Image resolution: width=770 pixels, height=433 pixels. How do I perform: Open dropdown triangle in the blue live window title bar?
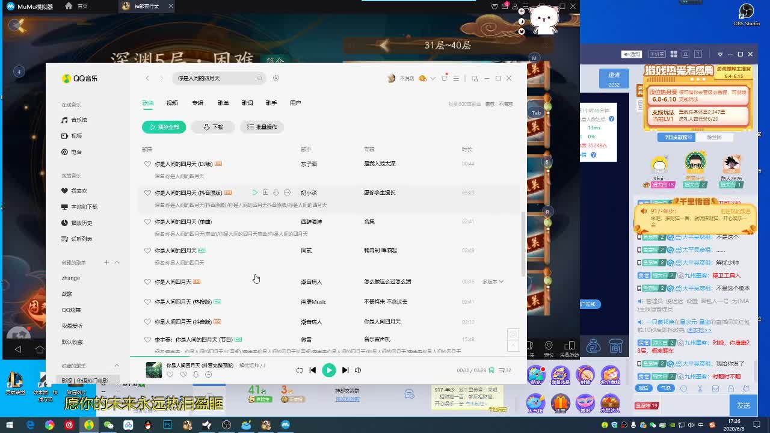[719, 54]
